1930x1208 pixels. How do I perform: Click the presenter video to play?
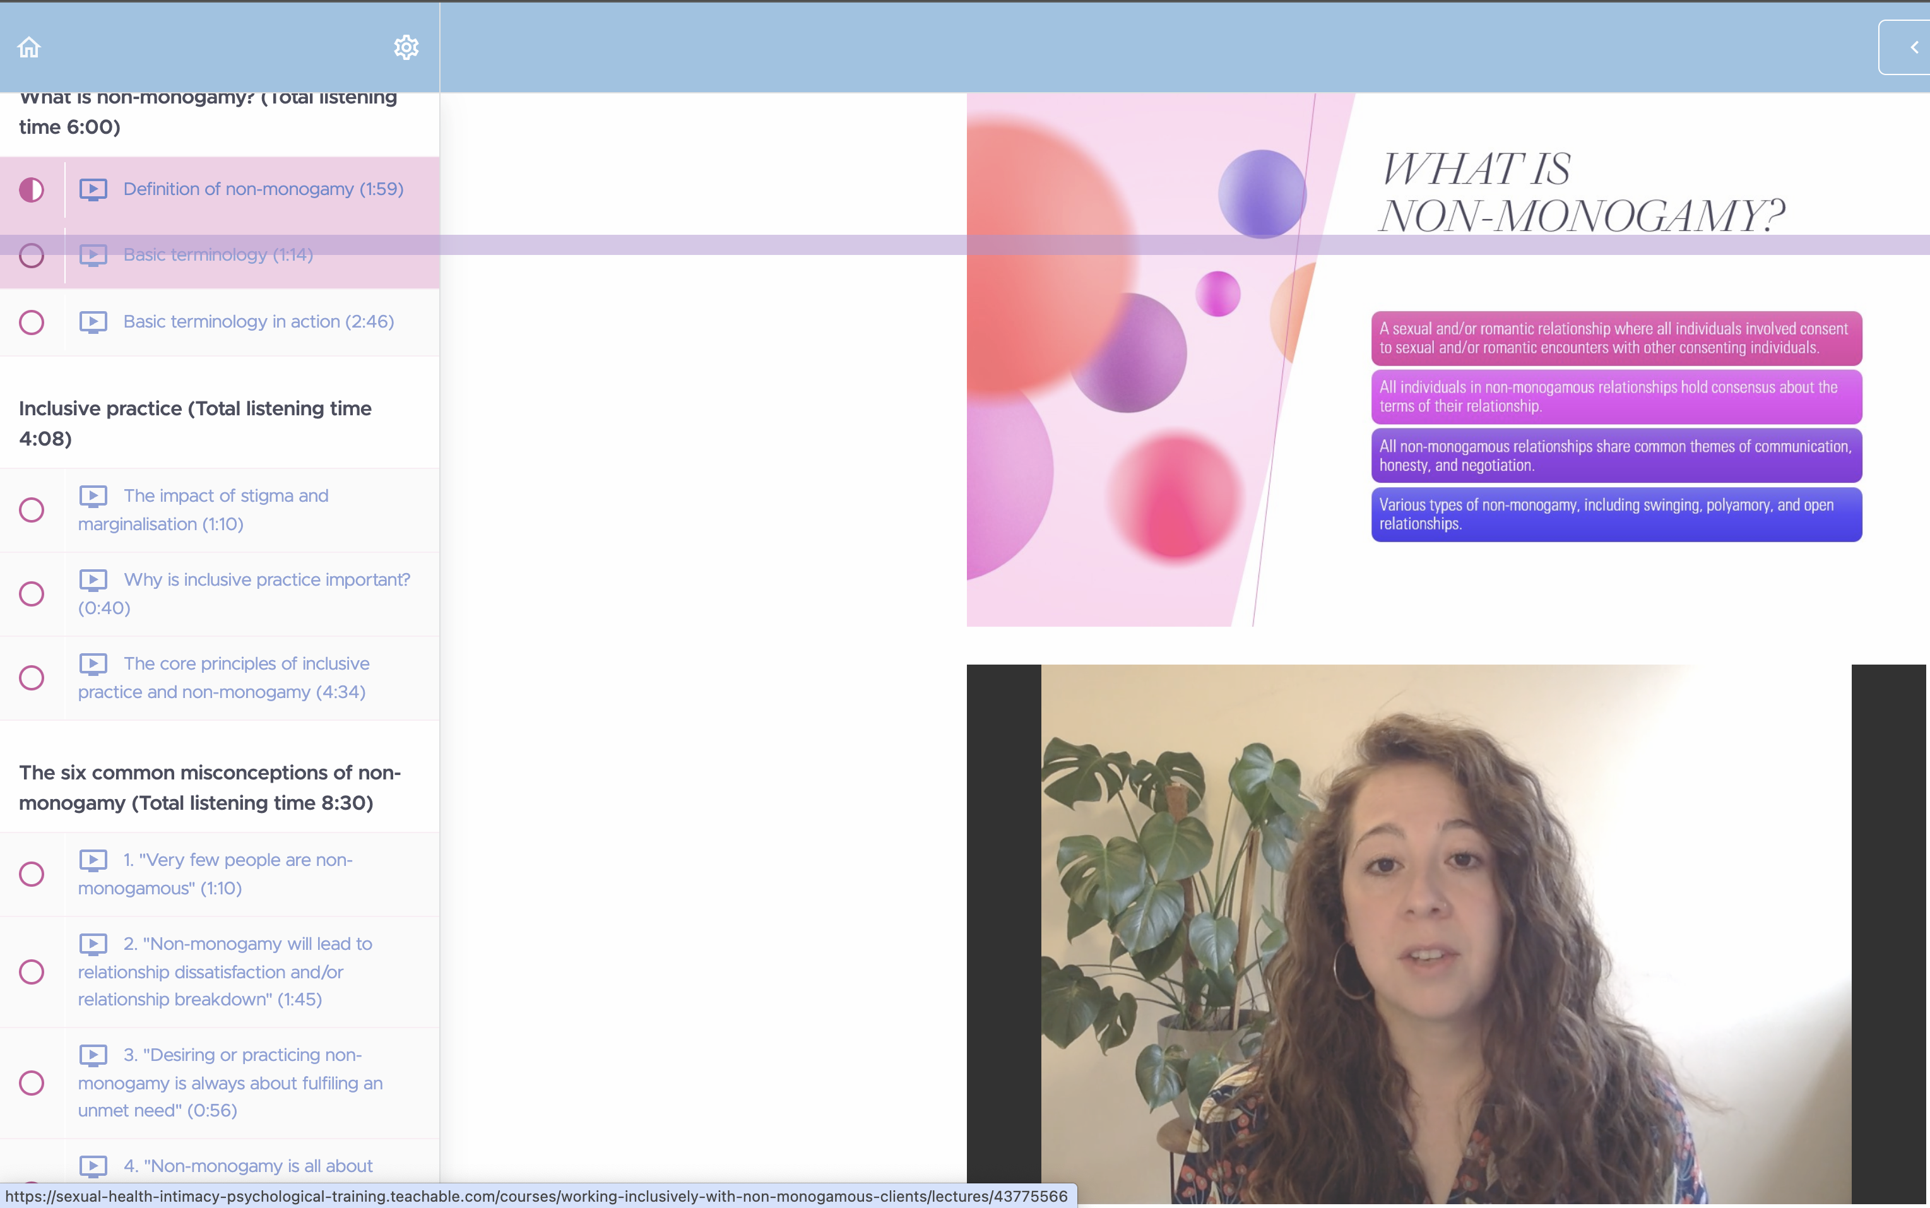(x=1447, y=935)
